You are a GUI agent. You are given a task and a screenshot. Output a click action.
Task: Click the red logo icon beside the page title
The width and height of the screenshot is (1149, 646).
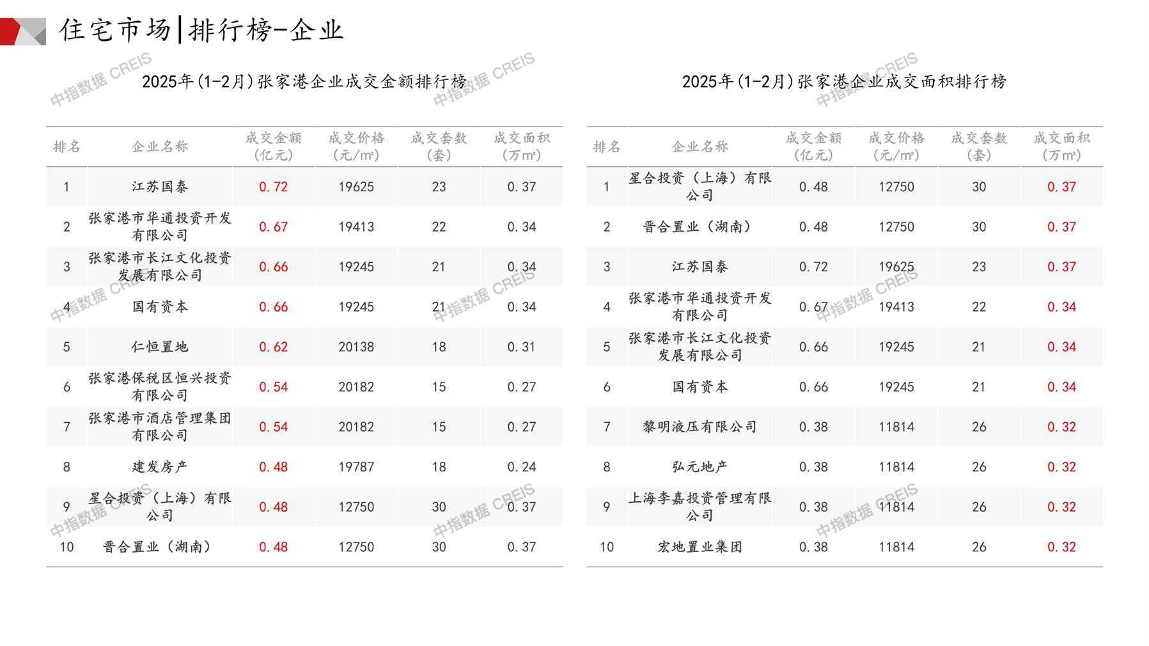click(x=22, y=31)
